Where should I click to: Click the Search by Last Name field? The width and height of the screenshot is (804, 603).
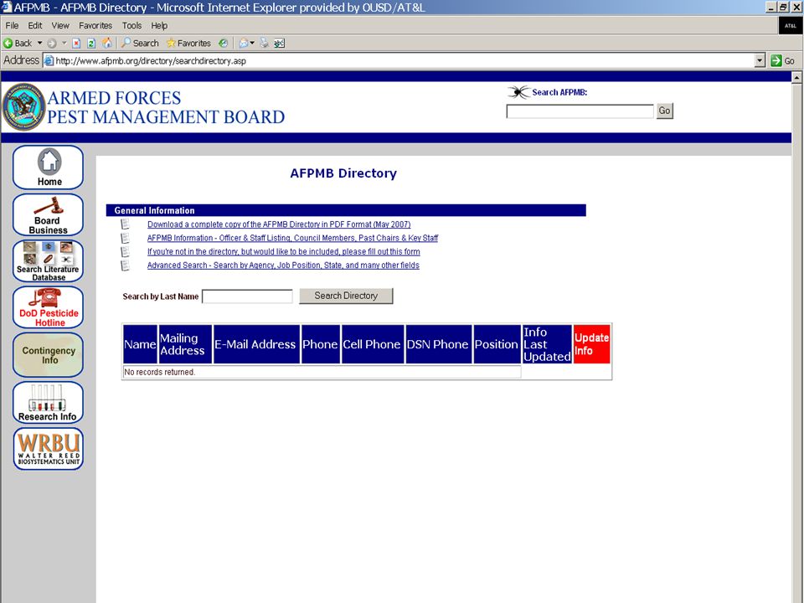pos(247,296)
